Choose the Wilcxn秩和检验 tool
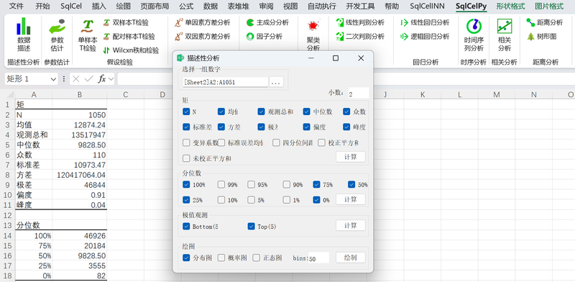575x282 pixels. tap(131, 50)
